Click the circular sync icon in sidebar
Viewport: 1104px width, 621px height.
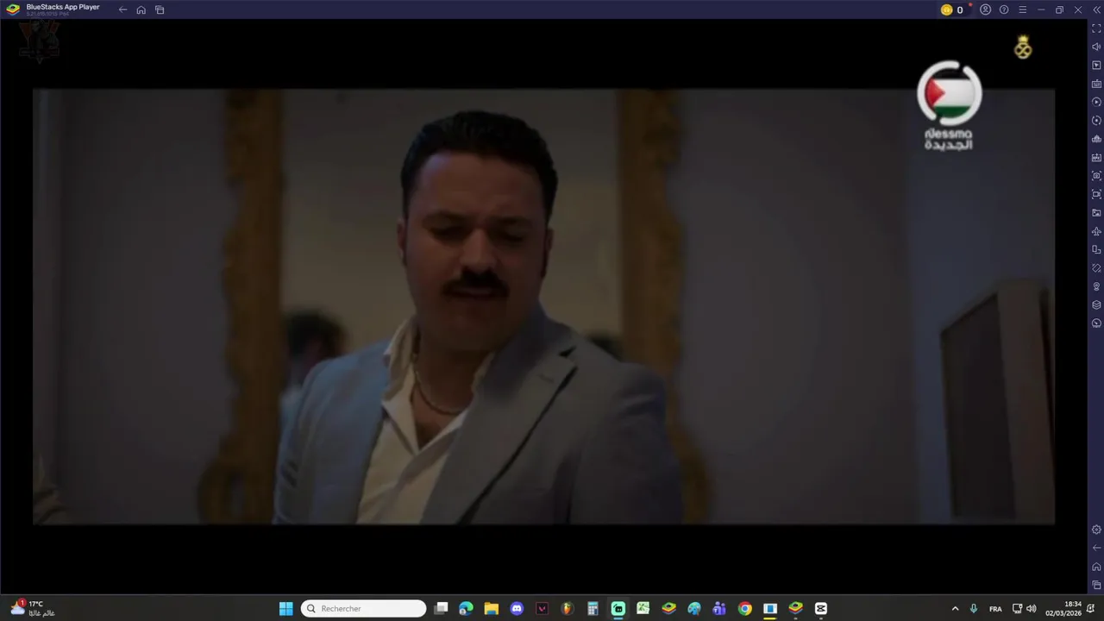(1096, 121)
